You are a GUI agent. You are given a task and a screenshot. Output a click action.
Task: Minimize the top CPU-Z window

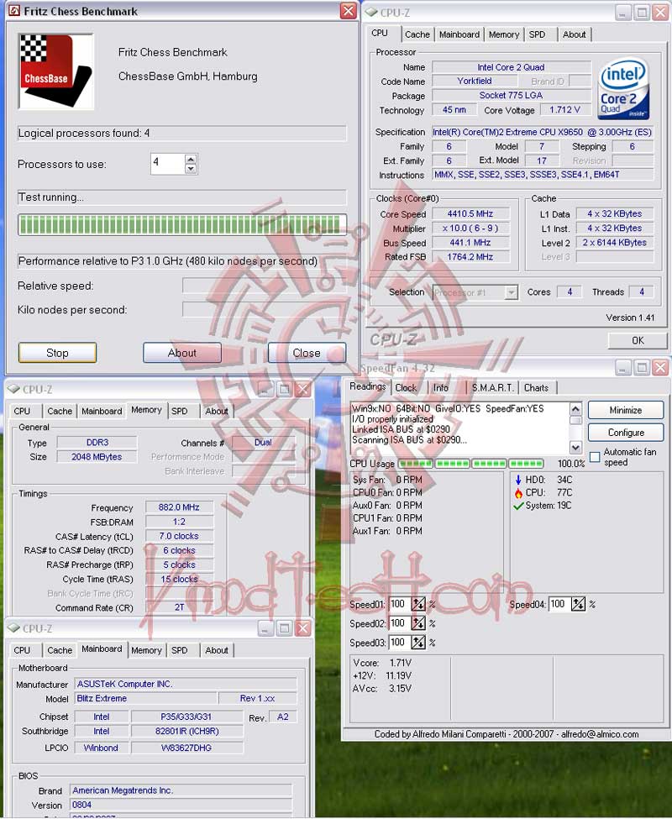click(623, 13)
